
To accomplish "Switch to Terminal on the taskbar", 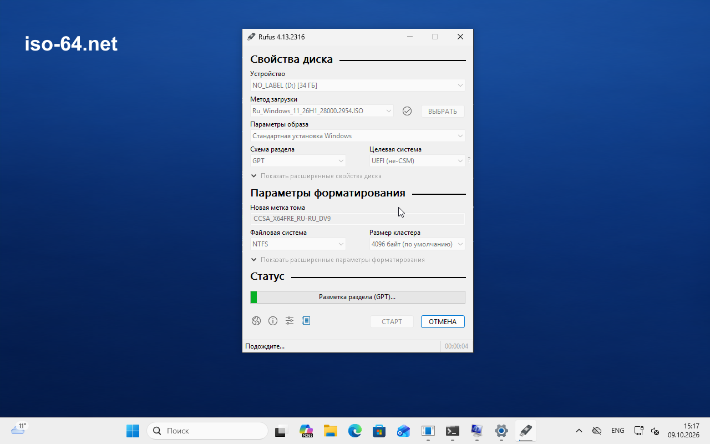I will (453, 431).
